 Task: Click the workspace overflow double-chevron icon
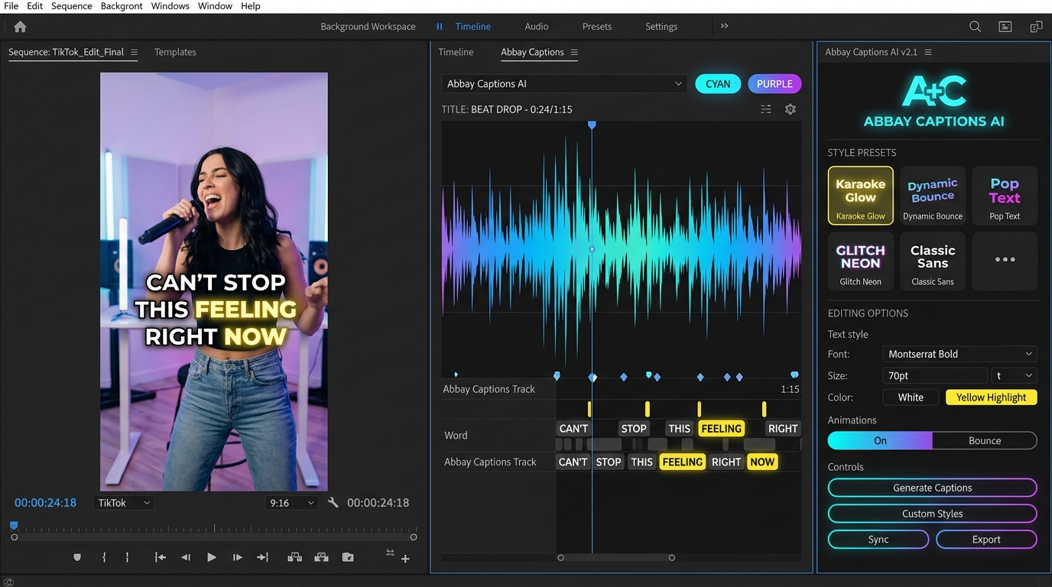click(x=724, y=26)
